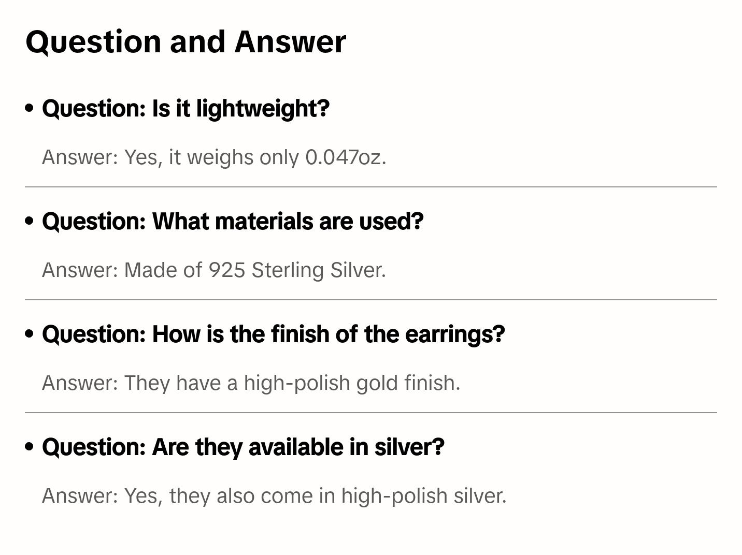
Task: Select the "Is it lightweight?" question
Action: click(x=186, y=108)
